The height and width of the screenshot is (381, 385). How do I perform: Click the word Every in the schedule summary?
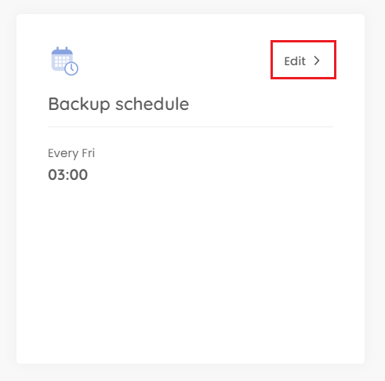(x=64, y=154)
